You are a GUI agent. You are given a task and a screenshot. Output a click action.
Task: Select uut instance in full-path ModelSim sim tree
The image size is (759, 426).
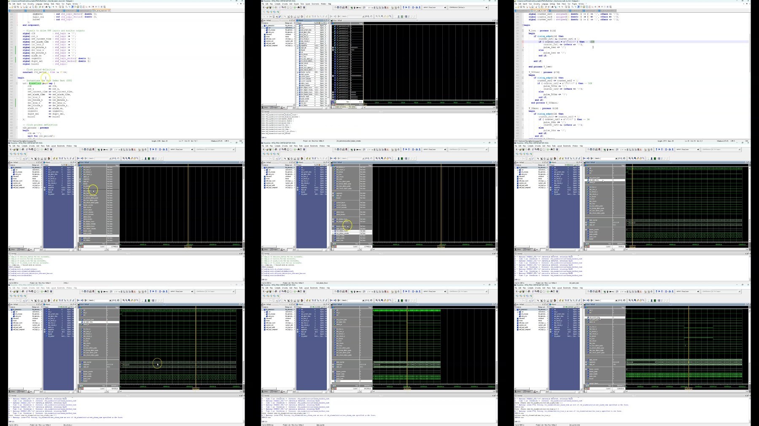click(269, 28)
